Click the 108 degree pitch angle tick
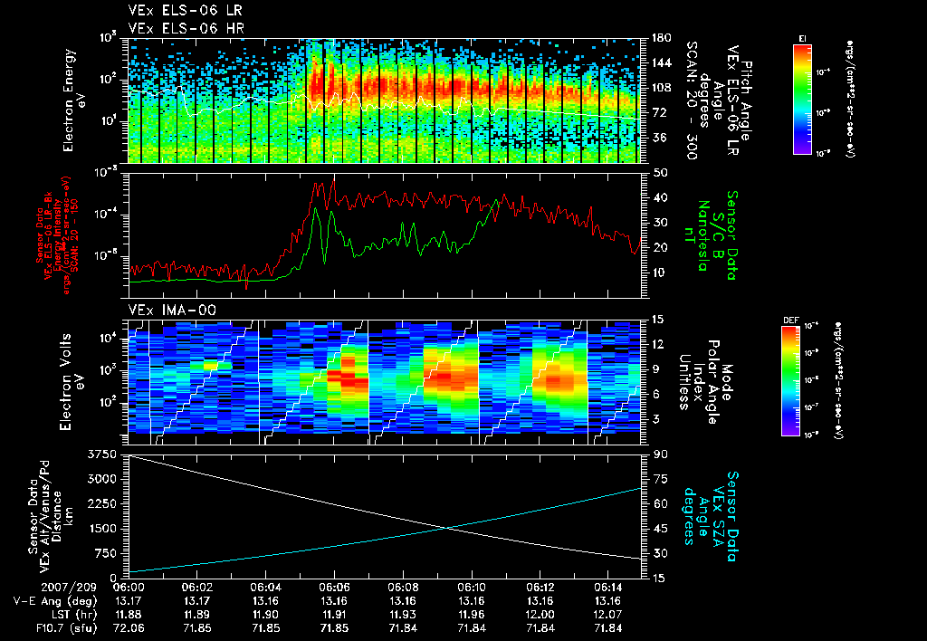 tap(661, 88)
